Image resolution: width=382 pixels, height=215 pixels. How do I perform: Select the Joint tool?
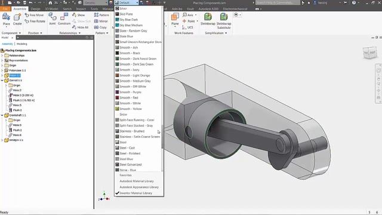coord(53,19)
